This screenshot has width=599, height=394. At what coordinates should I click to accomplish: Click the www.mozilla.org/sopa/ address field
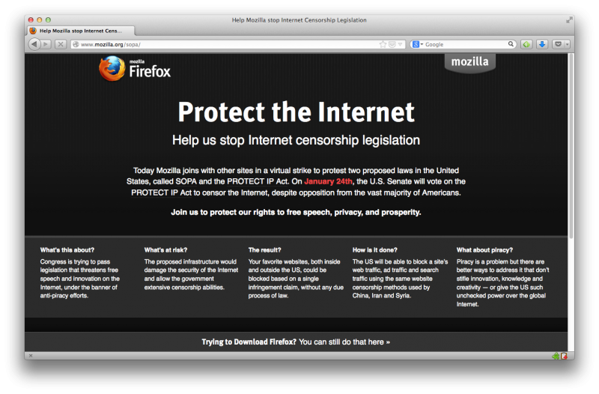(x=225, y=44)
